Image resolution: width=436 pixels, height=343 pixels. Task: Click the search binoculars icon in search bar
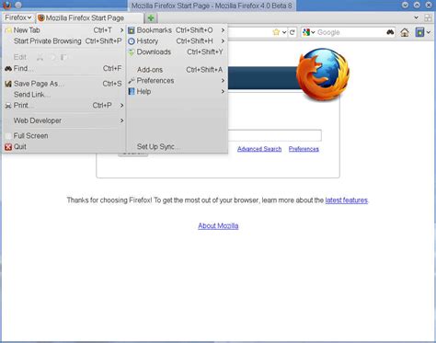click(x=390, y=32)
